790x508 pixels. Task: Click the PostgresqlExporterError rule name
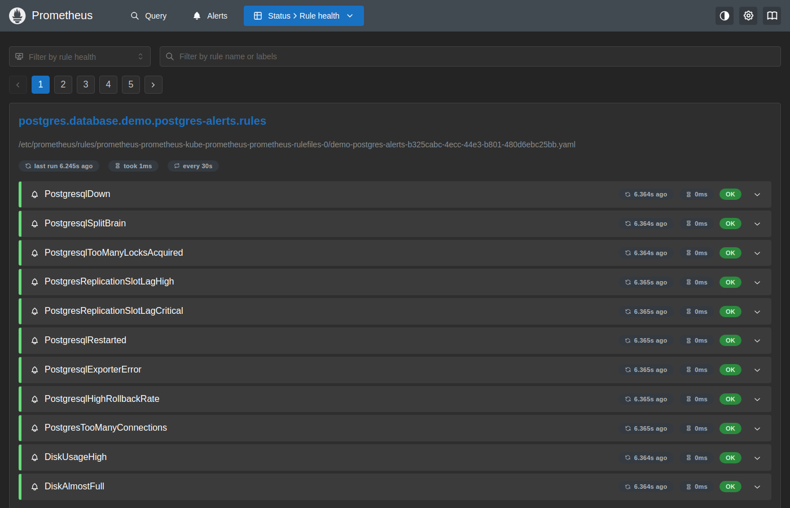(x=93, y=370)
